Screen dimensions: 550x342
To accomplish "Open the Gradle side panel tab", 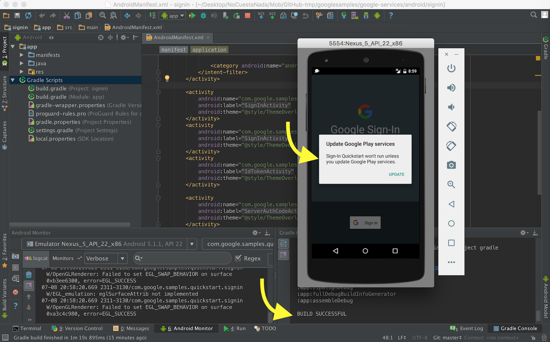I will [x=546, y=48].
